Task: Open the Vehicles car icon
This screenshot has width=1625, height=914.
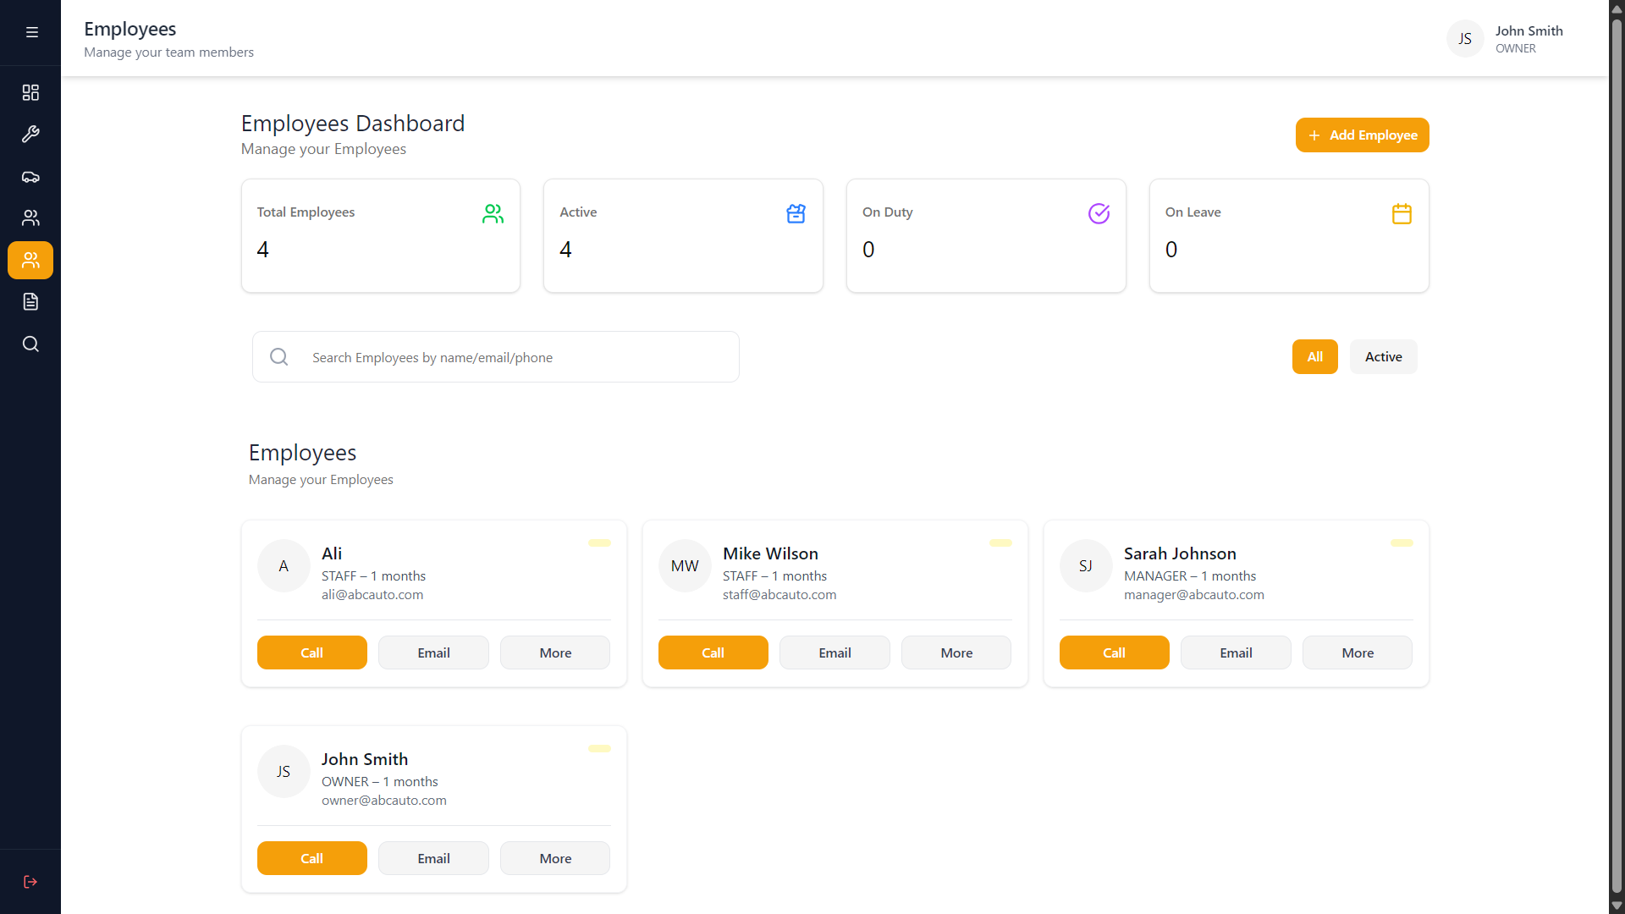Action: [30, 177]
